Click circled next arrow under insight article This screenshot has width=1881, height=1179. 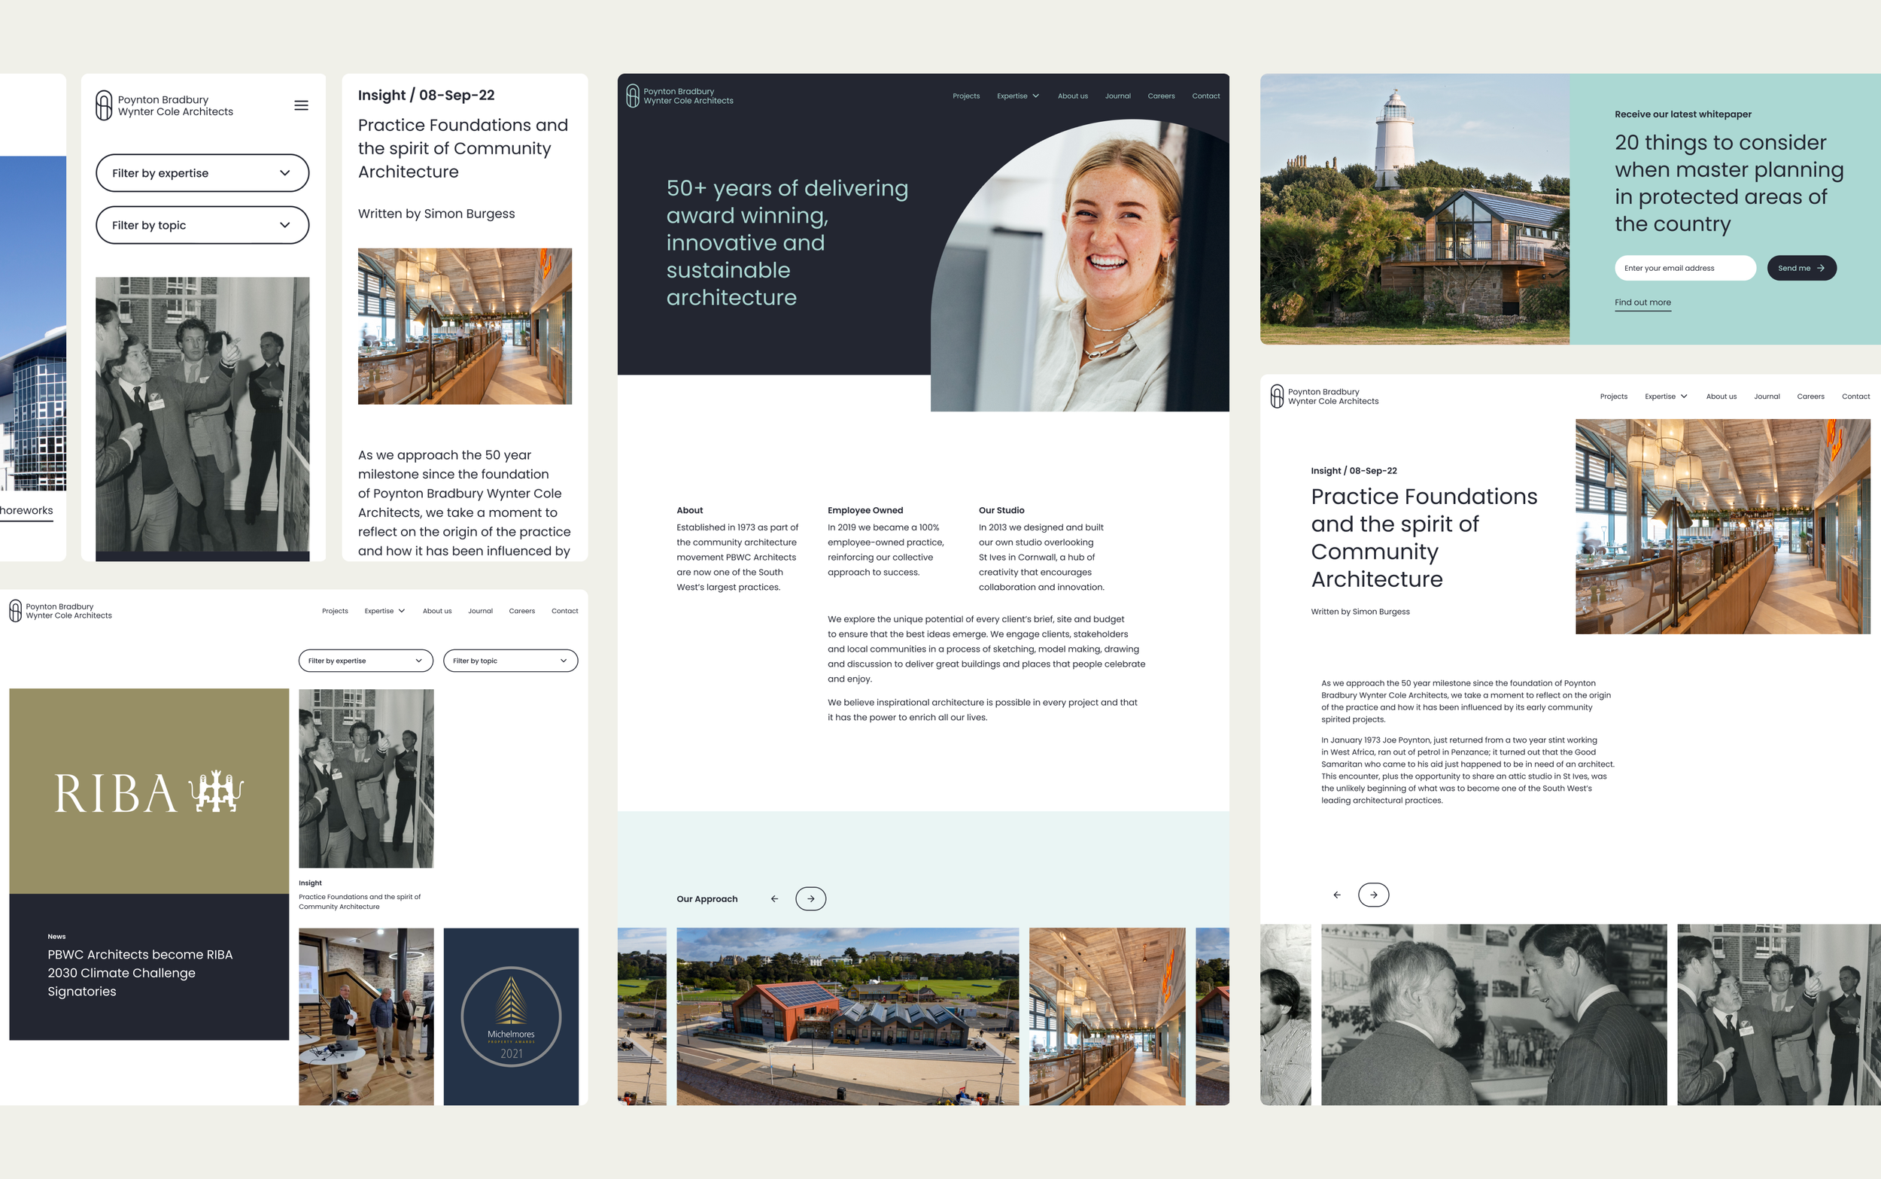pos(1374,895)
